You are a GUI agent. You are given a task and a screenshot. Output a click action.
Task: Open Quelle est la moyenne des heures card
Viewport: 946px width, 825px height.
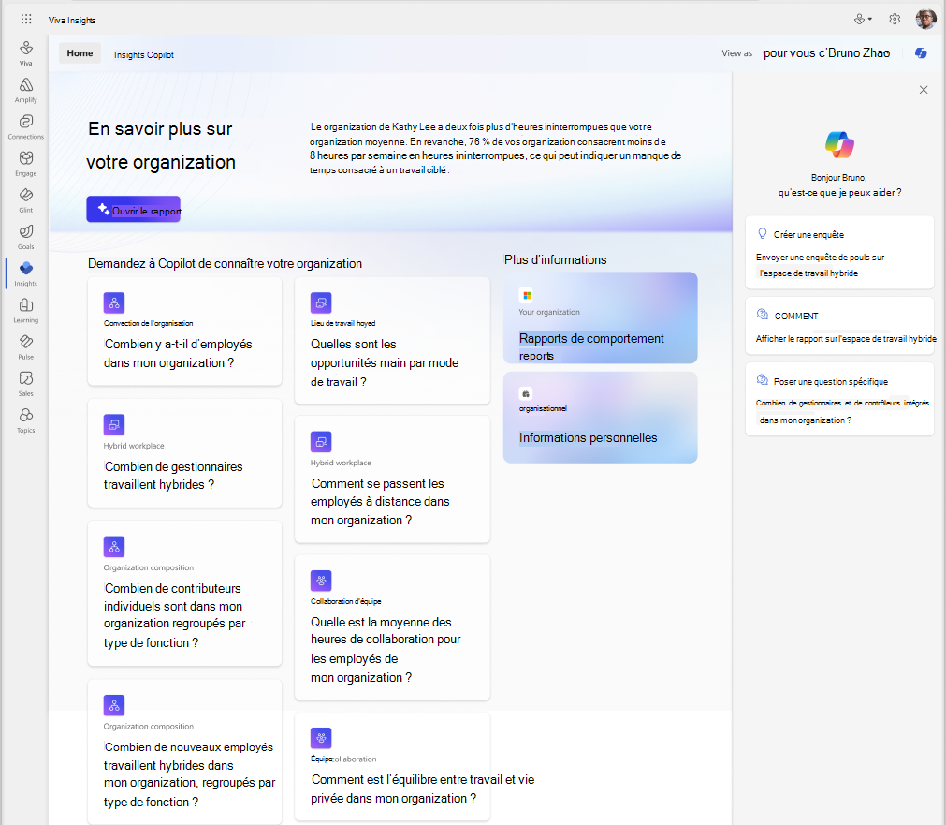[392, 626]
